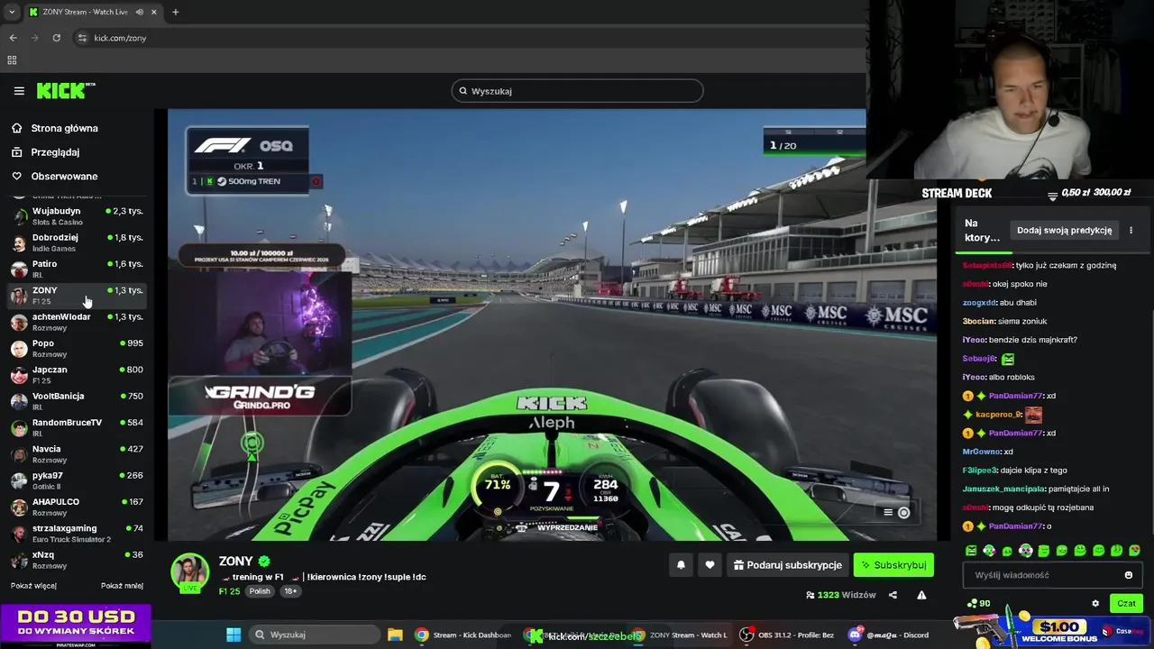Open video player settings icon
Screen dimensions: 1154x649
[x=903, y=513]
